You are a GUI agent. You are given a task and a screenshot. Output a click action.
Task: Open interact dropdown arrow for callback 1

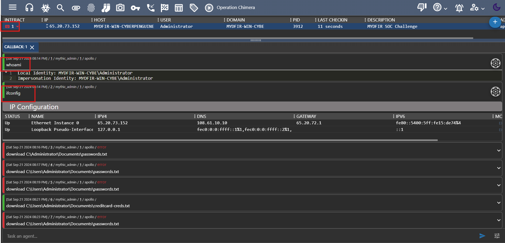pos(17,26)
